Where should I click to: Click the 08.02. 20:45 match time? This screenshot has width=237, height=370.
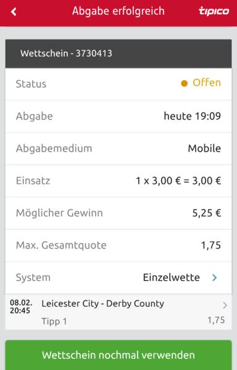click(21, 306)
